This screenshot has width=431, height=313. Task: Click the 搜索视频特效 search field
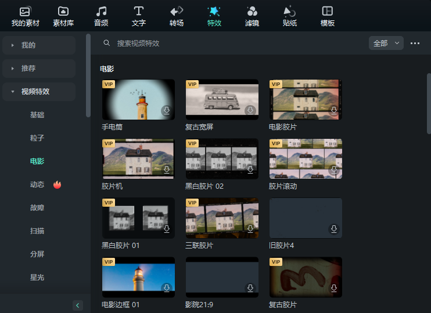point(232,43)
